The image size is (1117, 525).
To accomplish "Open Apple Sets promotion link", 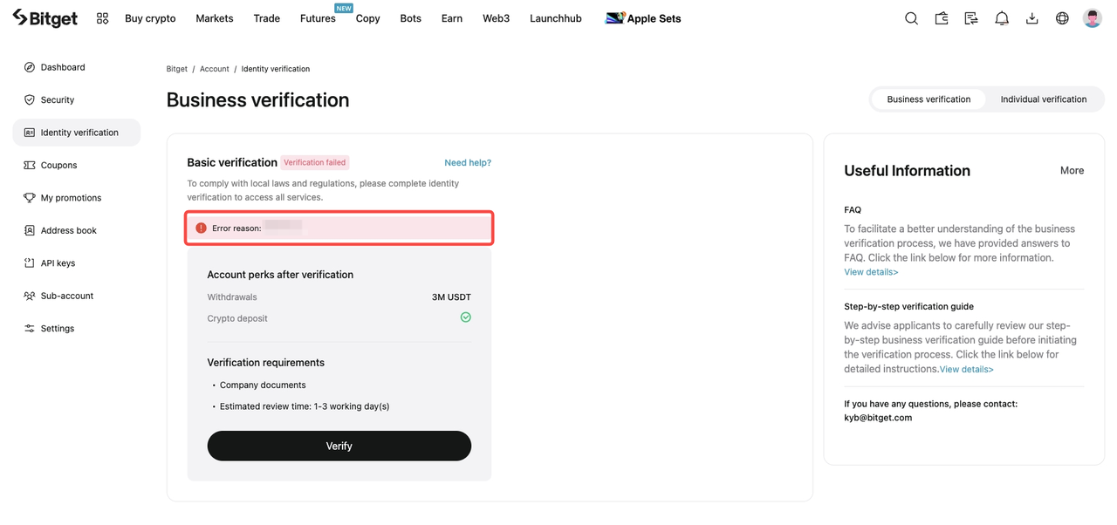I will point(643,18).
